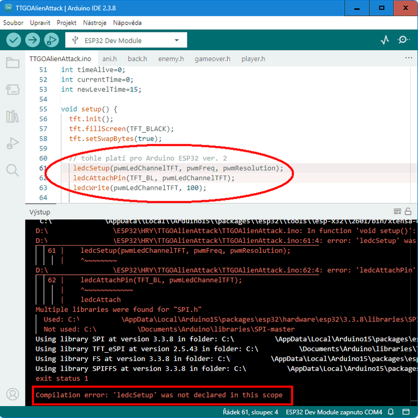Toggle the output scroll lock icon
The height and width of the screenshot is (418, 418).
coord(408,212)
